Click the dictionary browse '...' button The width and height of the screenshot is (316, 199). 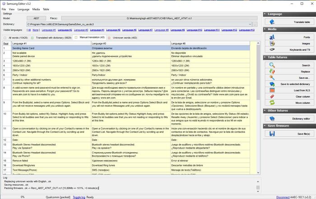click(255, 24)
